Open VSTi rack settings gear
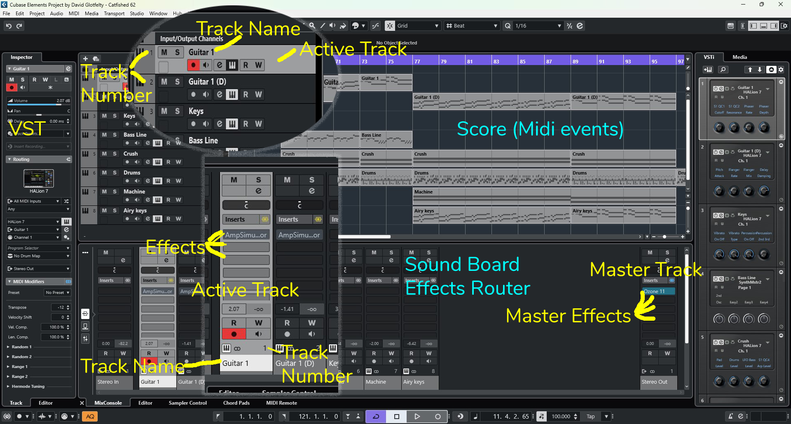 tap(781, 70)
